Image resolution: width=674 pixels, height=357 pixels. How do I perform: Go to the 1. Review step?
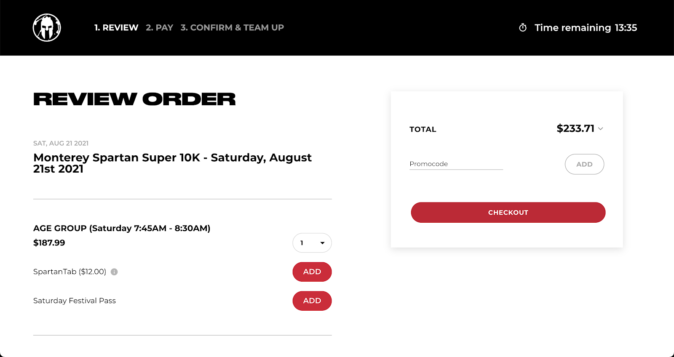pos(116,28)
